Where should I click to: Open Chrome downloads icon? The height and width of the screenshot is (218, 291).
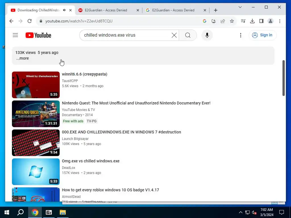[x=252, y=21]
